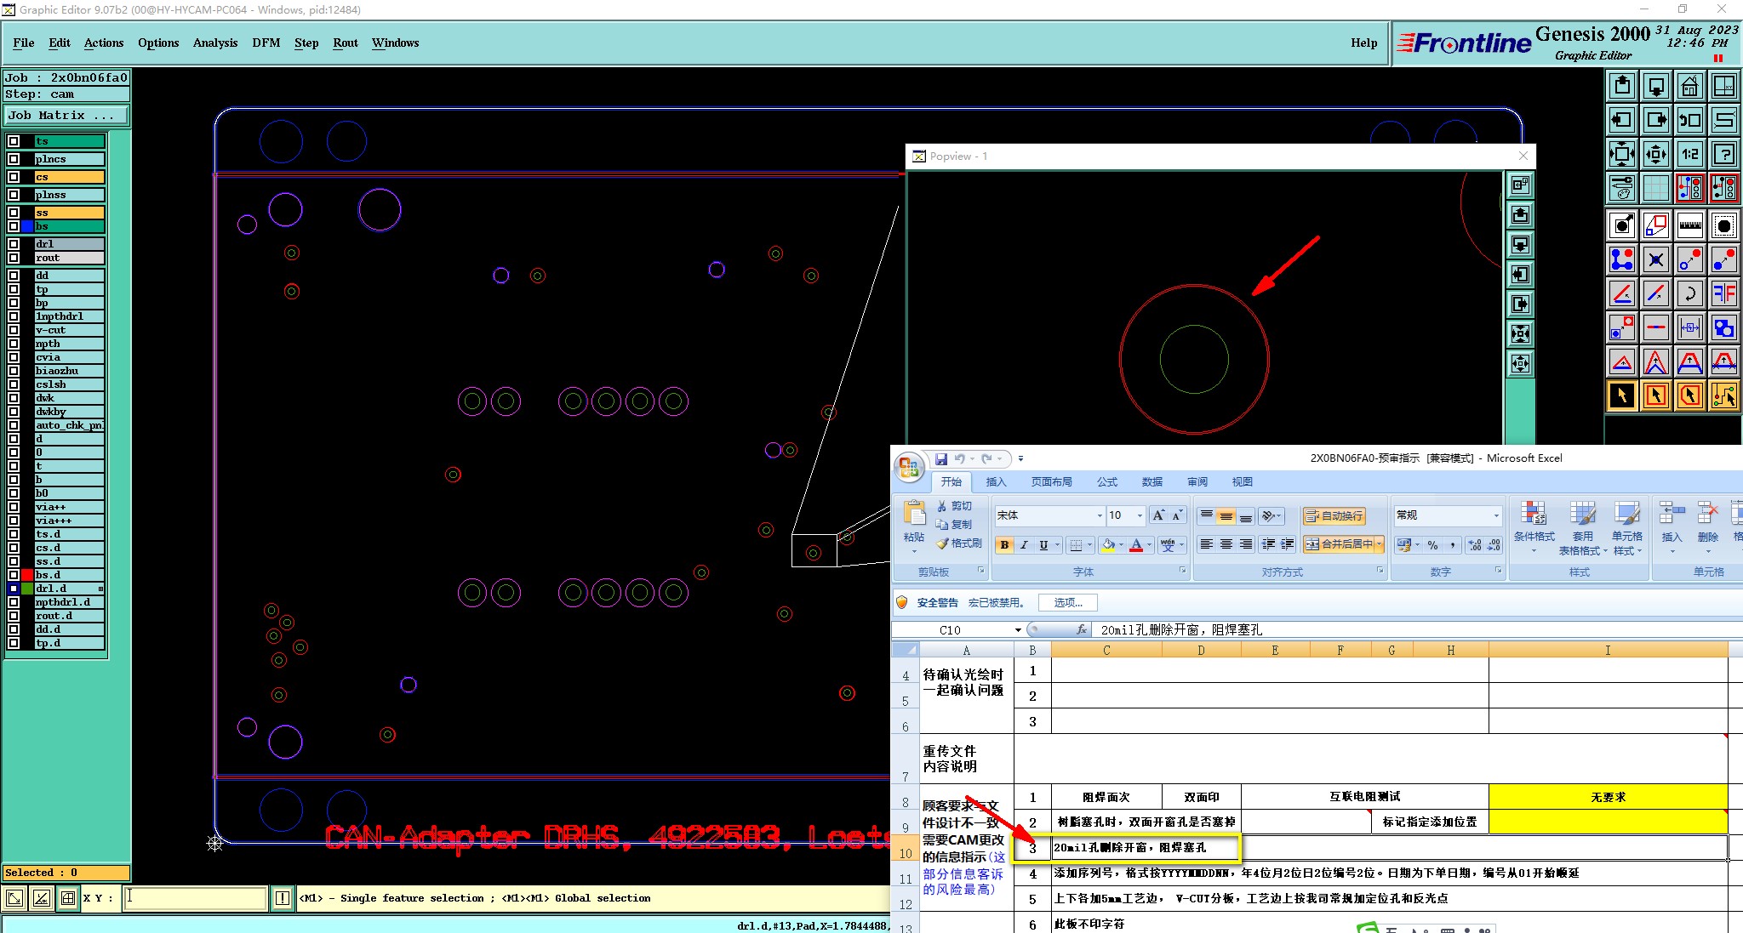The height and width of the screenshot is (933, 1743).
Task: Switch to the 页面布局 ribbon tab
Action: coord(1051,482)
